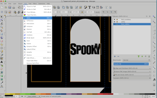Open the units dropdown showing mm
Viewport: 157px width, 98px height.
(x=98, y=12)
